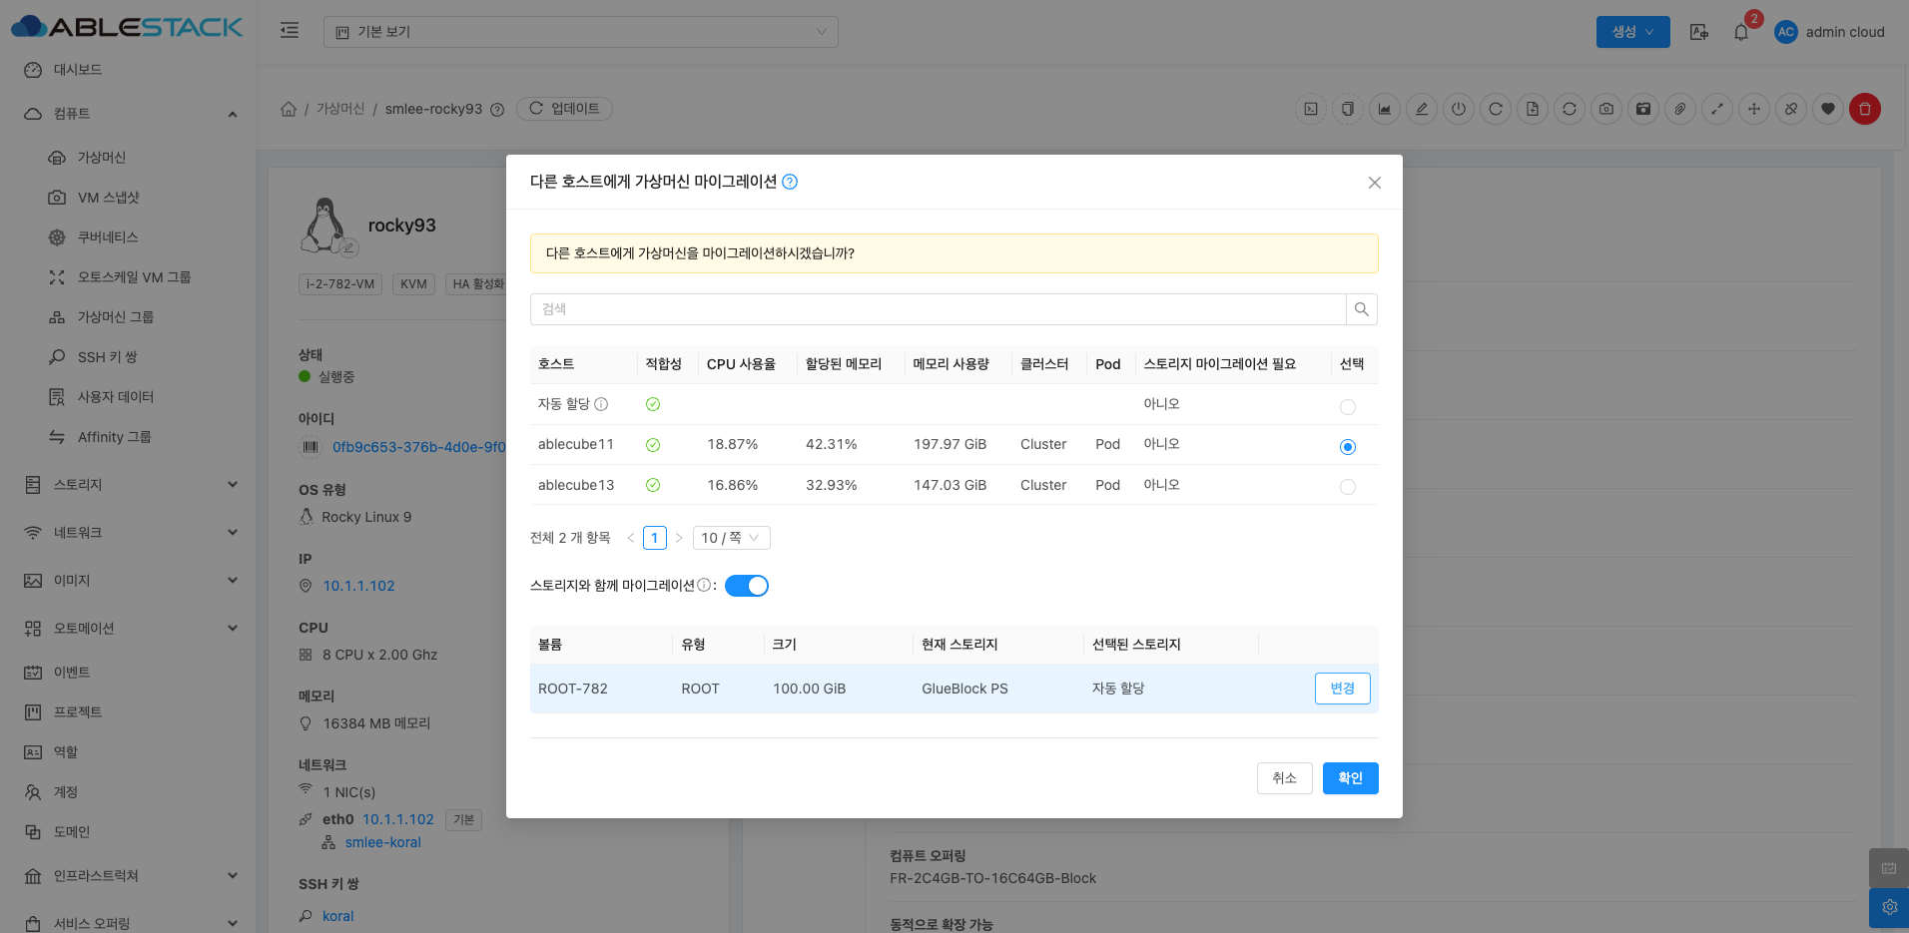Click the take VM snapshot camera icon
Viewport: 1909px width, 933px height.
click(1605, 109)
